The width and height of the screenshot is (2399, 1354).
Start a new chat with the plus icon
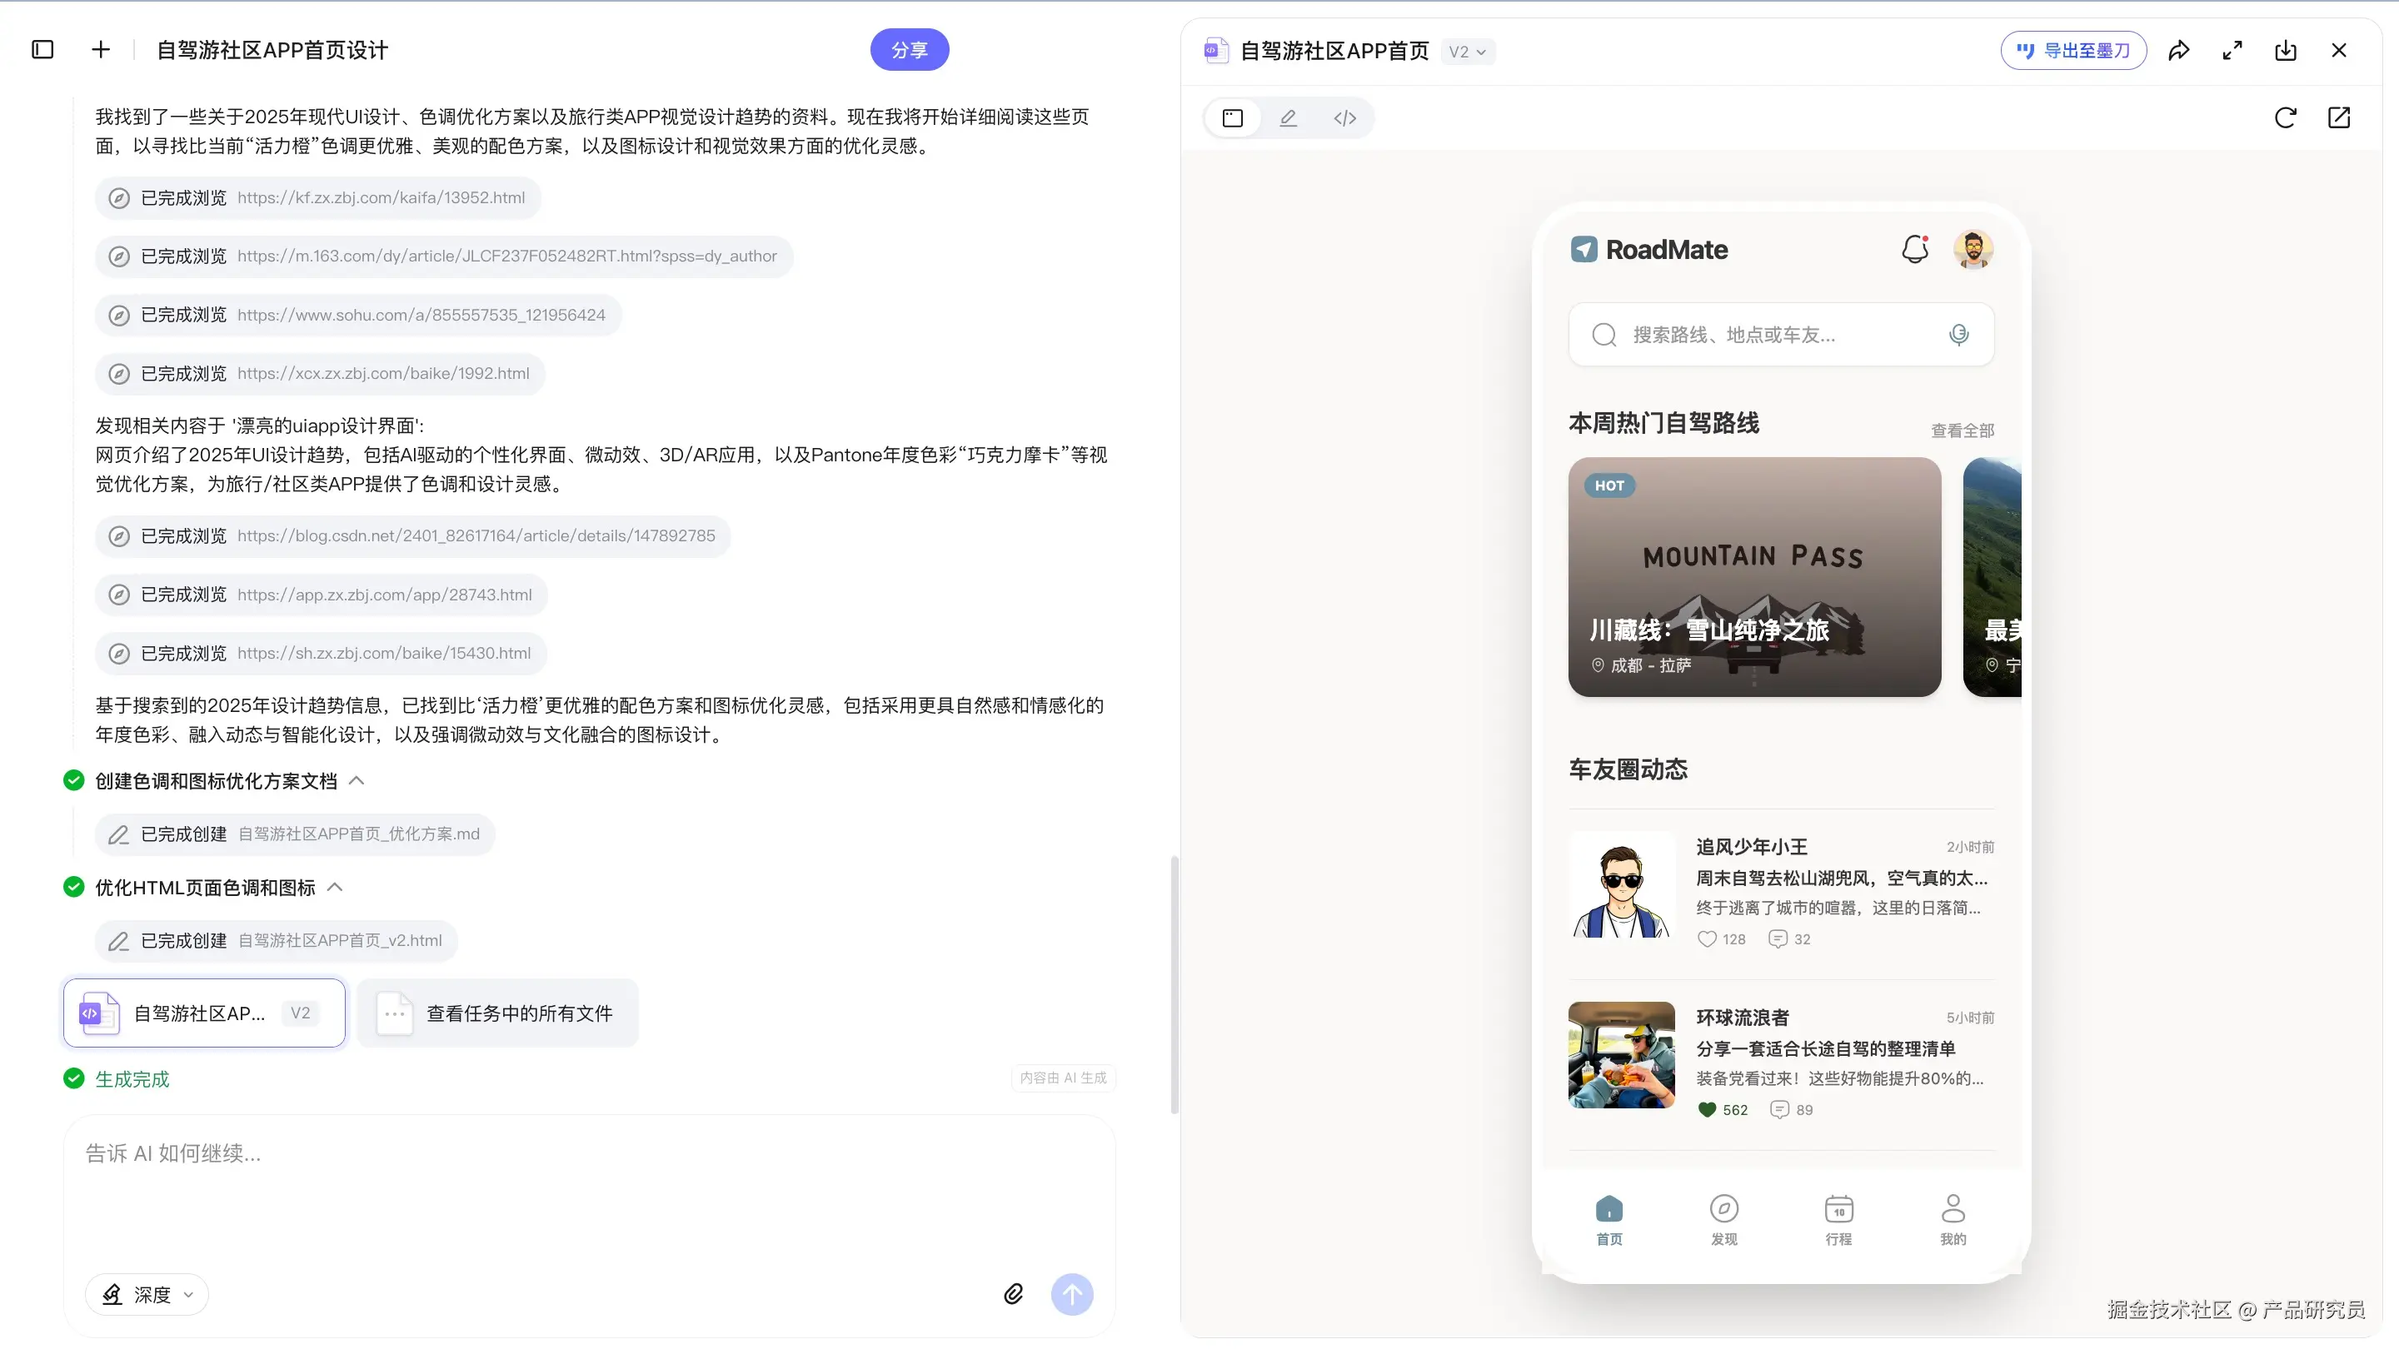101,49
